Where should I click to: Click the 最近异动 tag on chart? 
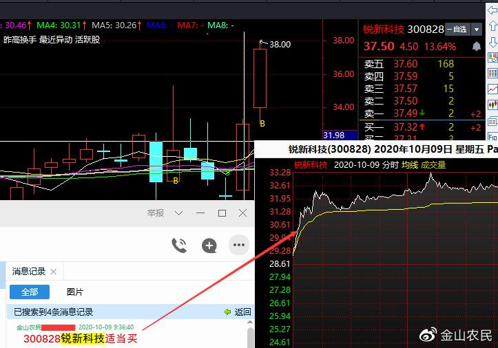click(56, 40)
